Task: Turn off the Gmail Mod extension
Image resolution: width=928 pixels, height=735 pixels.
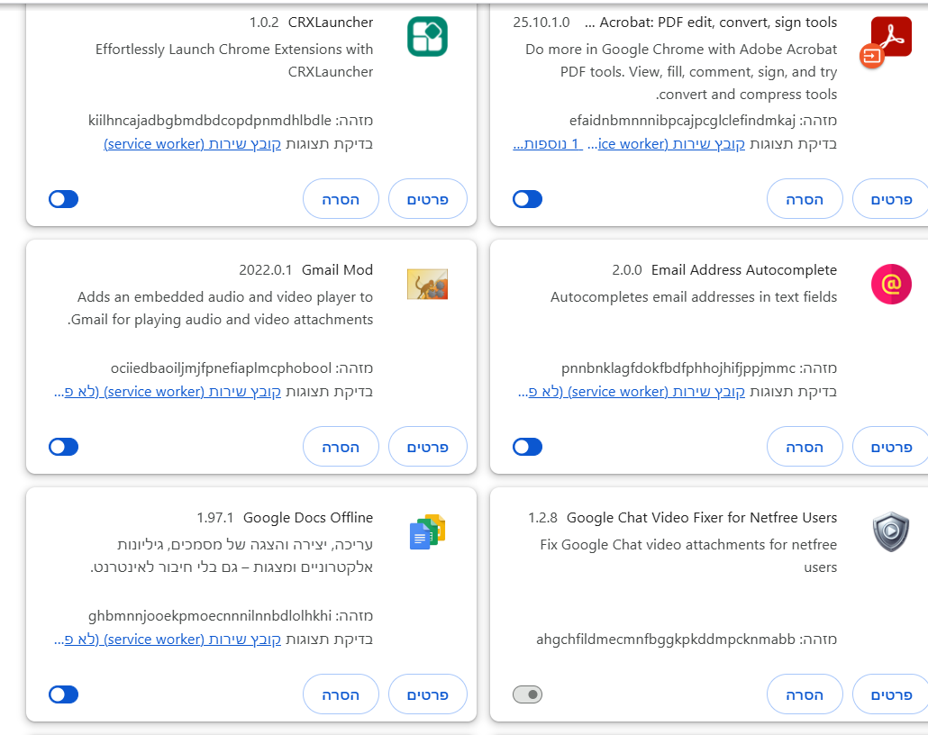Action: tap(64, 447)
